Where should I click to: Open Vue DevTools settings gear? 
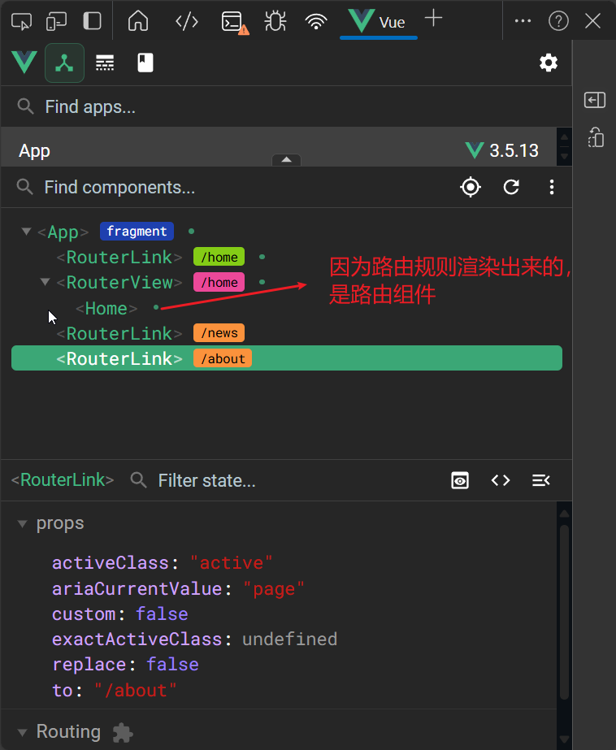pyautogui.click(x=549, y=63)
